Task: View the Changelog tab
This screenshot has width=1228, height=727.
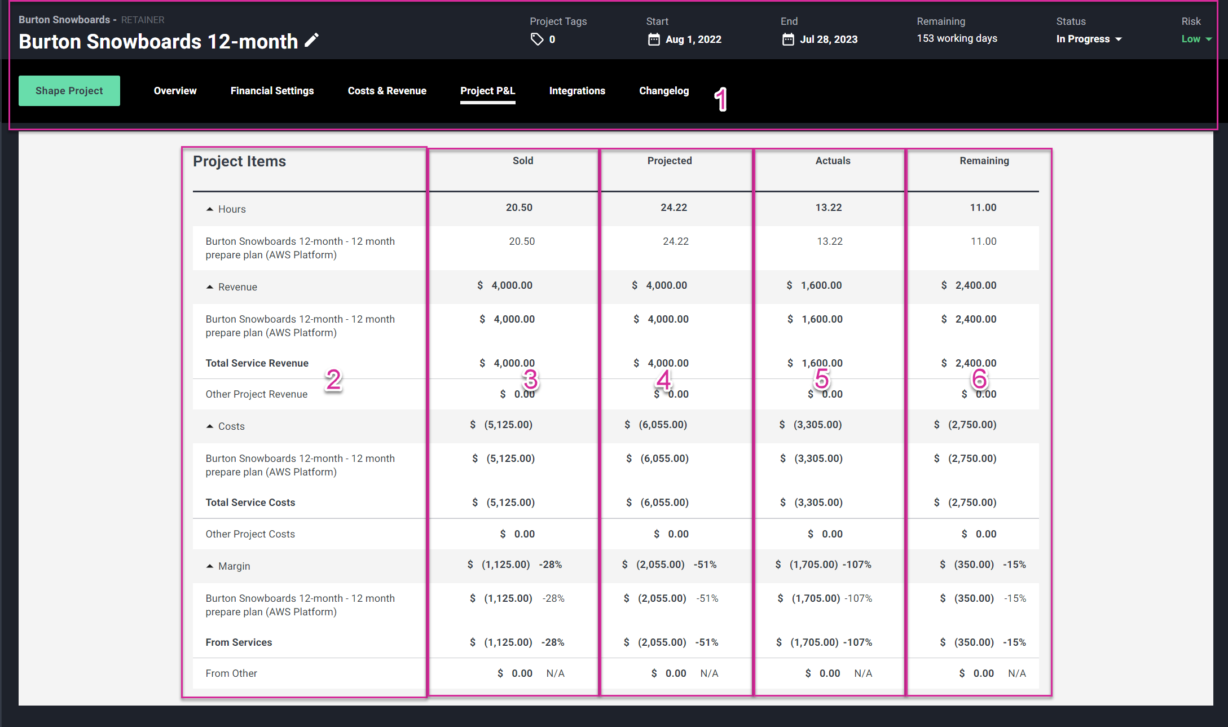Action: (x=664, y=91)
